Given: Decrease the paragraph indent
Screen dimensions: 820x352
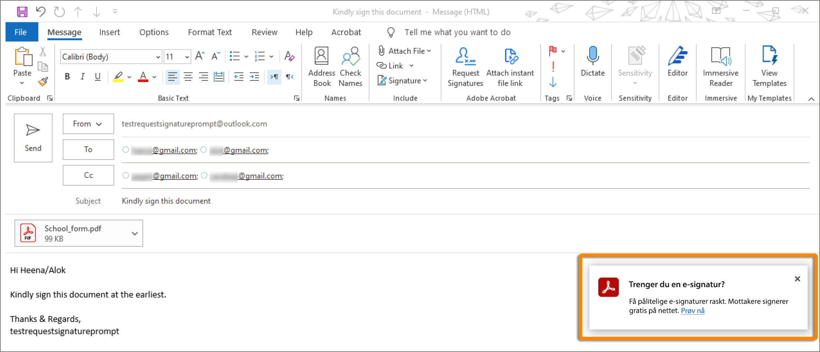Looking at the screenshot, I should tap(239, 76).
